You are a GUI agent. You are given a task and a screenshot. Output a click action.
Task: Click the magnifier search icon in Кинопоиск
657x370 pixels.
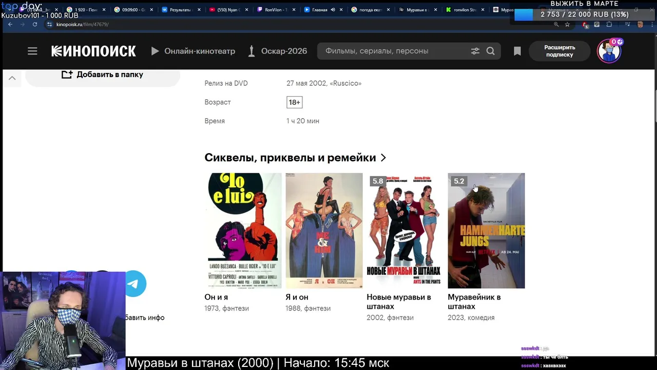pos(491,51)
